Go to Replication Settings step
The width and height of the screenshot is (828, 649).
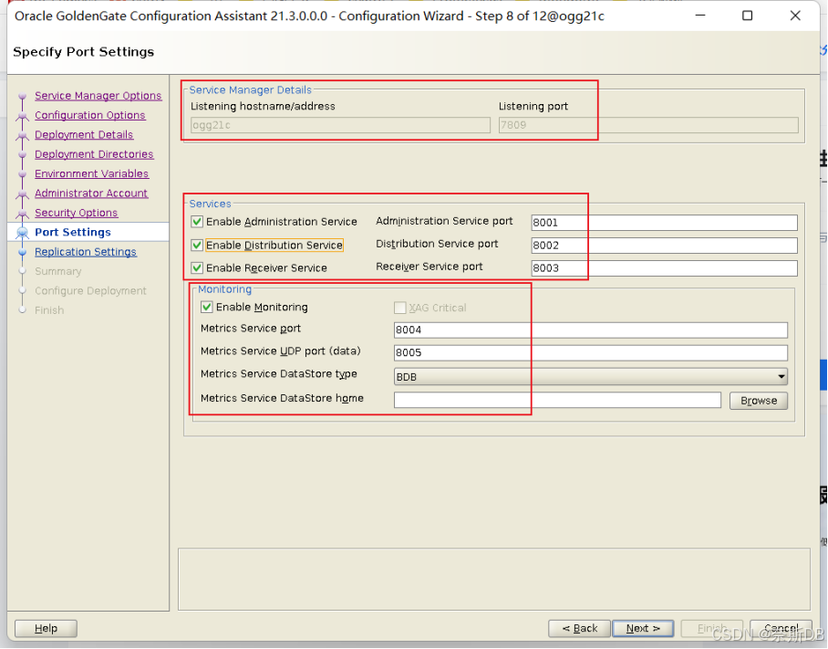[86, 252]
